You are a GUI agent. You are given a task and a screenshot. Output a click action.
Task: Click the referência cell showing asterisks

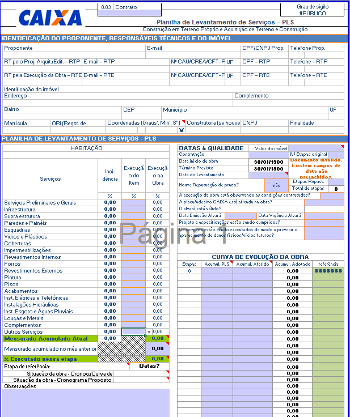pyautogui.click(x=328, y=271)
